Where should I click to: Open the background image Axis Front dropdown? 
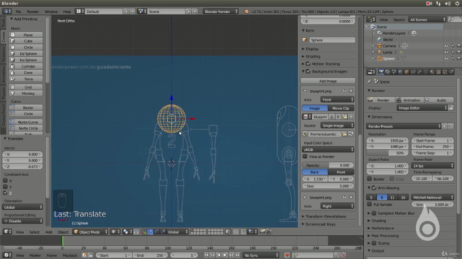click(337, 99)
